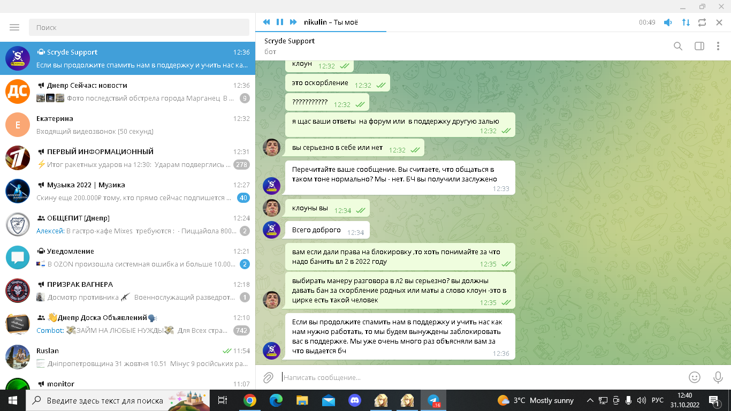Skip to the next audio track

(293, 22)
